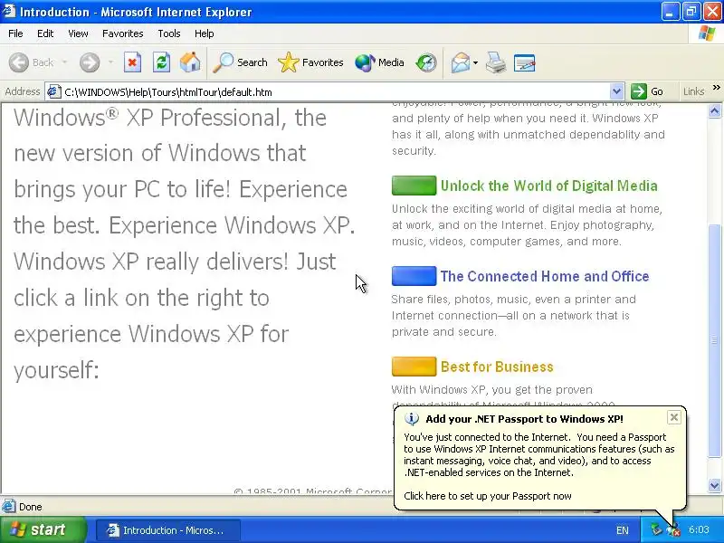The image size is (724, 543).
Task: Open the Tools menu
Action: [x=169, y=33]
